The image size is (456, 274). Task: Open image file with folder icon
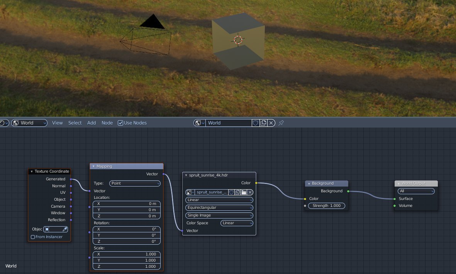click(x=244, y=192)
